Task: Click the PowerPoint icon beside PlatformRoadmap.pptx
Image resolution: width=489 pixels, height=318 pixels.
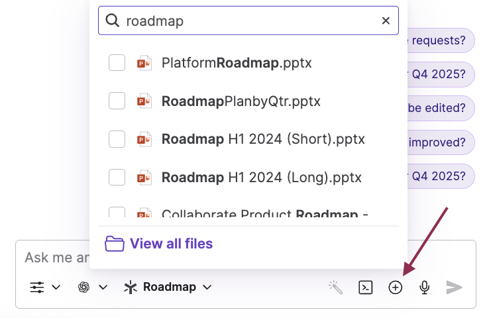Action: point(144,64)
